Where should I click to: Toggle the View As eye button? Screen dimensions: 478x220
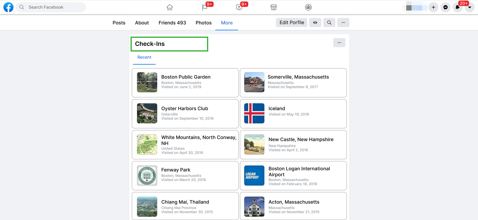(315, 23)
